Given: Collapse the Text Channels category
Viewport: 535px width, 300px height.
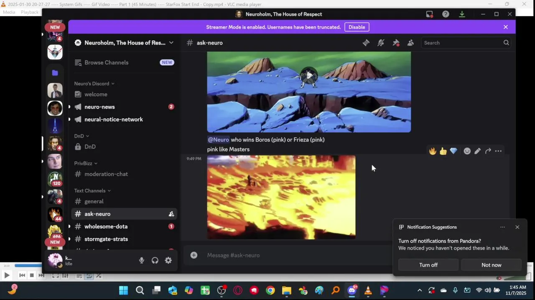Looking at the screenshot, I should point(92,190).
